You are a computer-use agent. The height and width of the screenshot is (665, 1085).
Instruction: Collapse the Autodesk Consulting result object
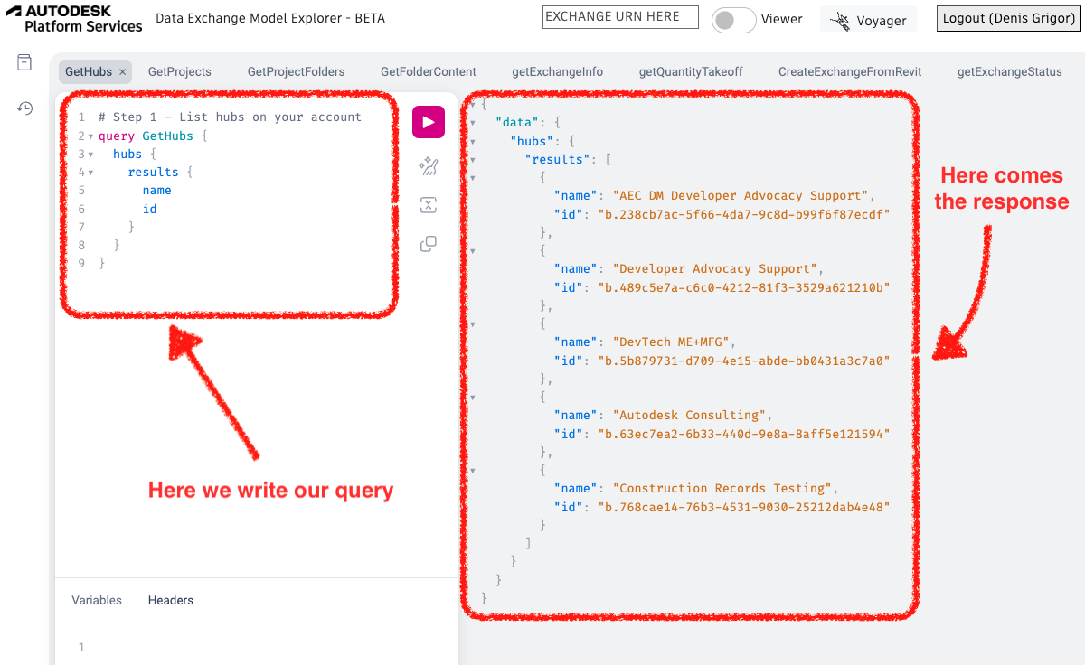click(x=471, y=397)
